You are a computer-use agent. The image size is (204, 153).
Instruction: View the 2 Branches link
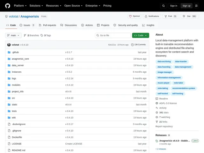pos(31,35)
